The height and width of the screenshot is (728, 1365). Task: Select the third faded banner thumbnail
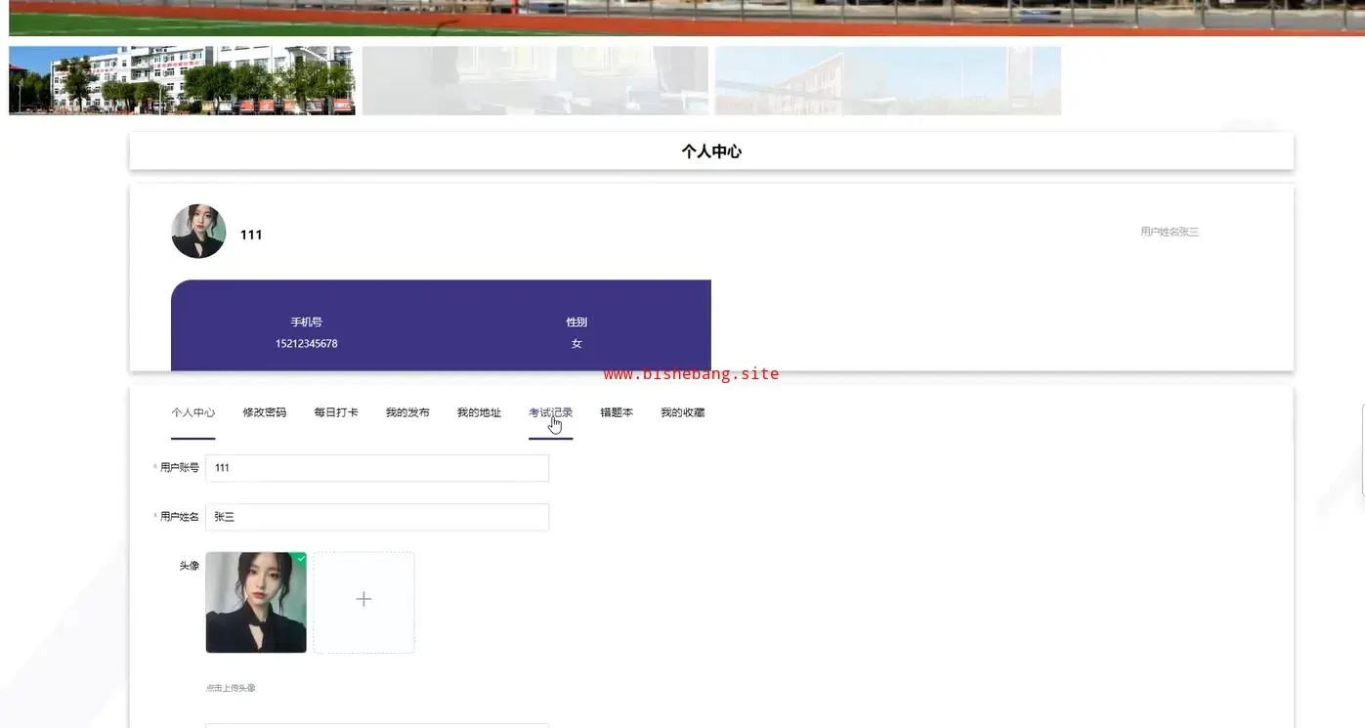pyautogui.click(x=887, y=80)
